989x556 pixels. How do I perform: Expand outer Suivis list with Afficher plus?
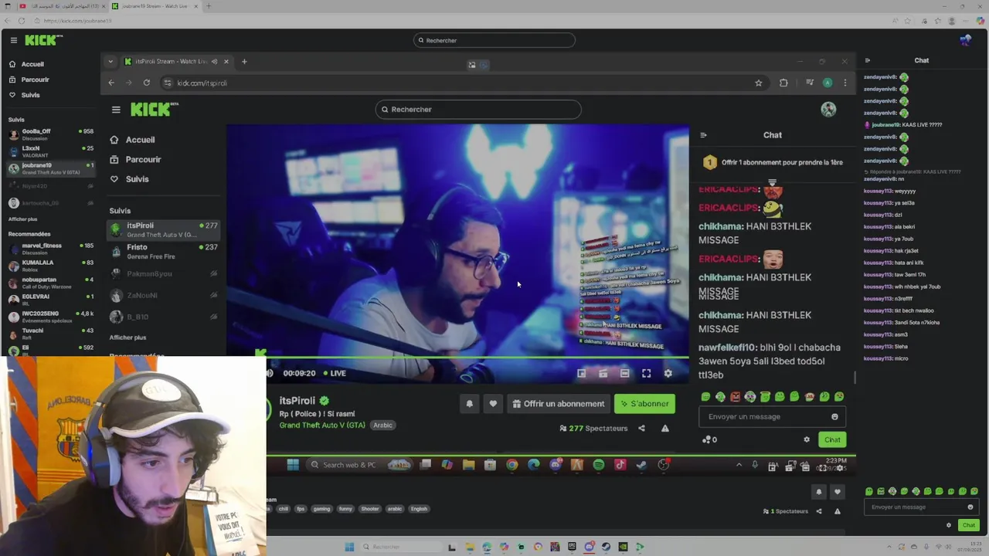click(22, 219)
